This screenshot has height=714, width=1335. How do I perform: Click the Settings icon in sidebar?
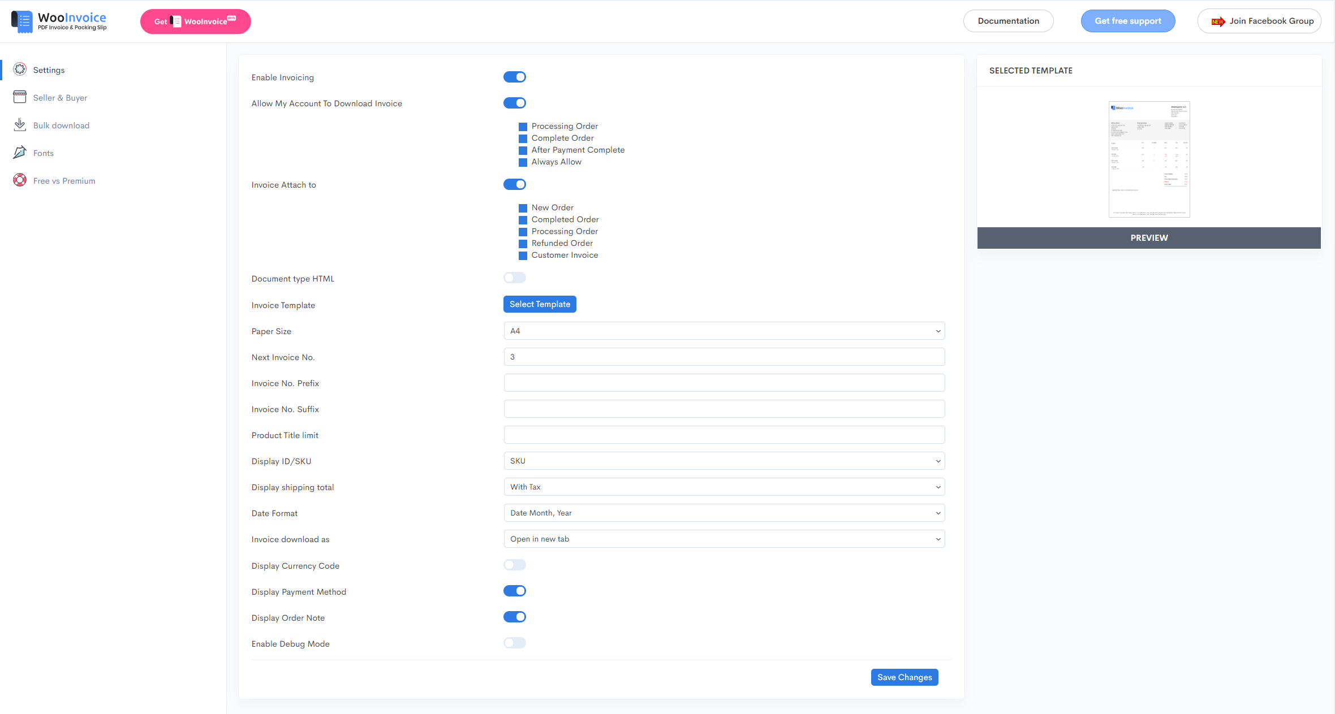pos(19,69)
